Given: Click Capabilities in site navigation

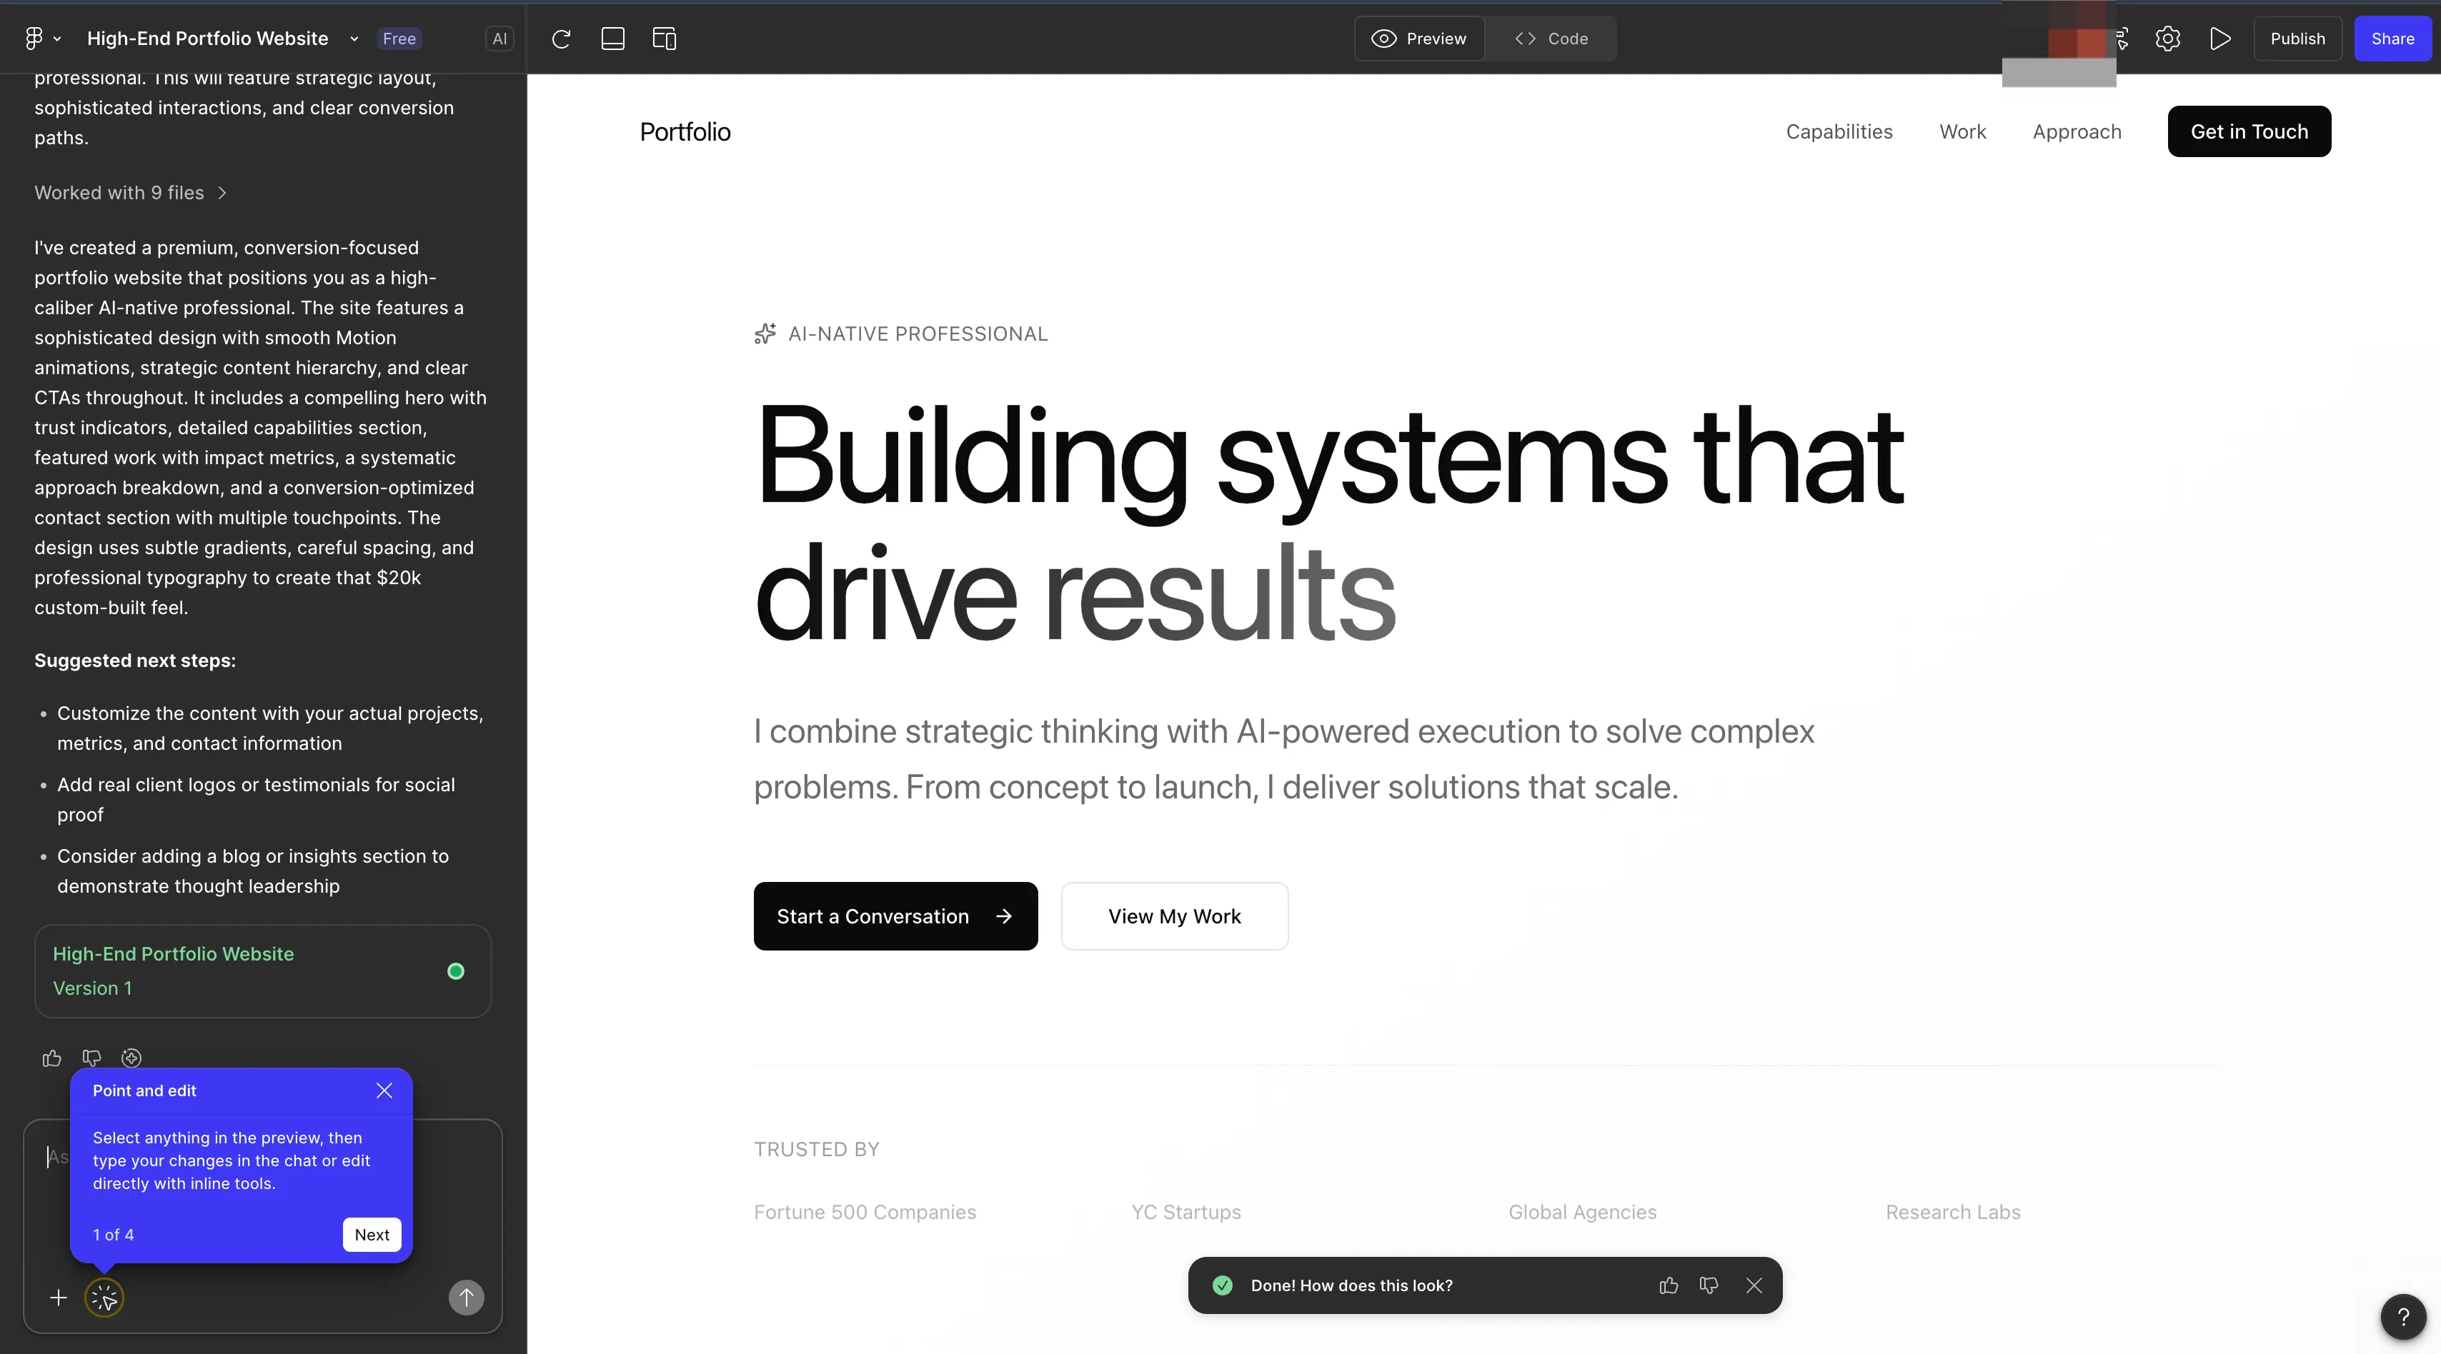Looking at the screenshot, I should pyautogui.click(x=1839, y=131).
